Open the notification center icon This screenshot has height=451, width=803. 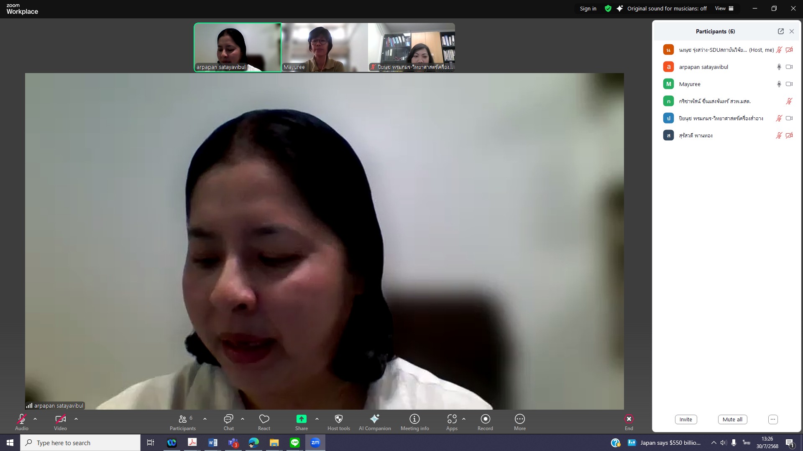[x=790, y=443]
